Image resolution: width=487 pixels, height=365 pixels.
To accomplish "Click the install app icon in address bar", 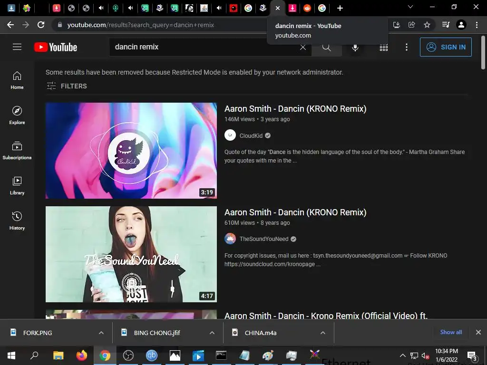I will click(x=397, y=25).
